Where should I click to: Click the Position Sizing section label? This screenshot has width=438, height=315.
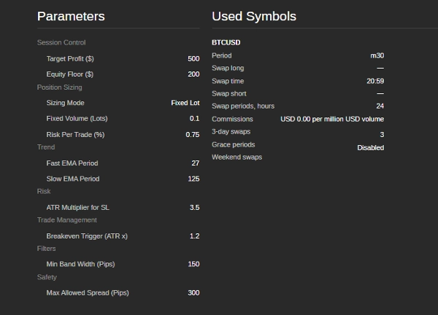(x=59, y=87)
